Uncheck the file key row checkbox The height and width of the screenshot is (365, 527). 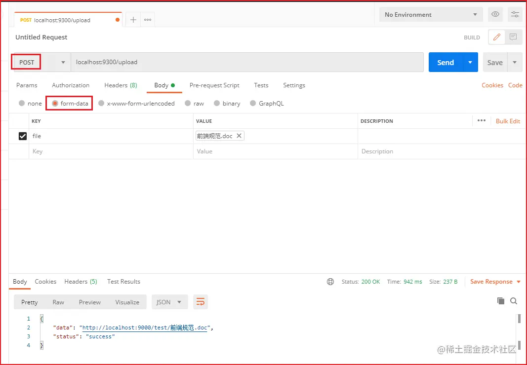tap(23, 136)
